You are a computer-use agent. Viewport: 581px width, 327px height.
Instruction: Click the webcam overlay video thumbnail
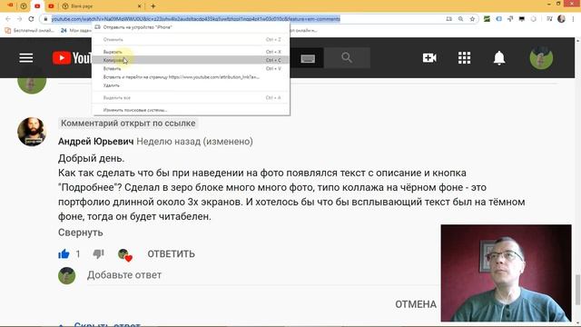[x=507, y=273]
